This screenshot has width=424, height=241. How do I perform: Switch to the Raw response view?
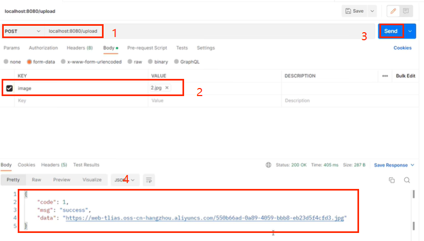point(36,180)
